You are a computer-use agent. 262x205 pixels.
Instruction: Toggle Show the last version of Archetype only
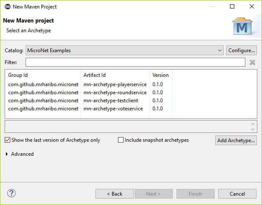click(8, 140)
